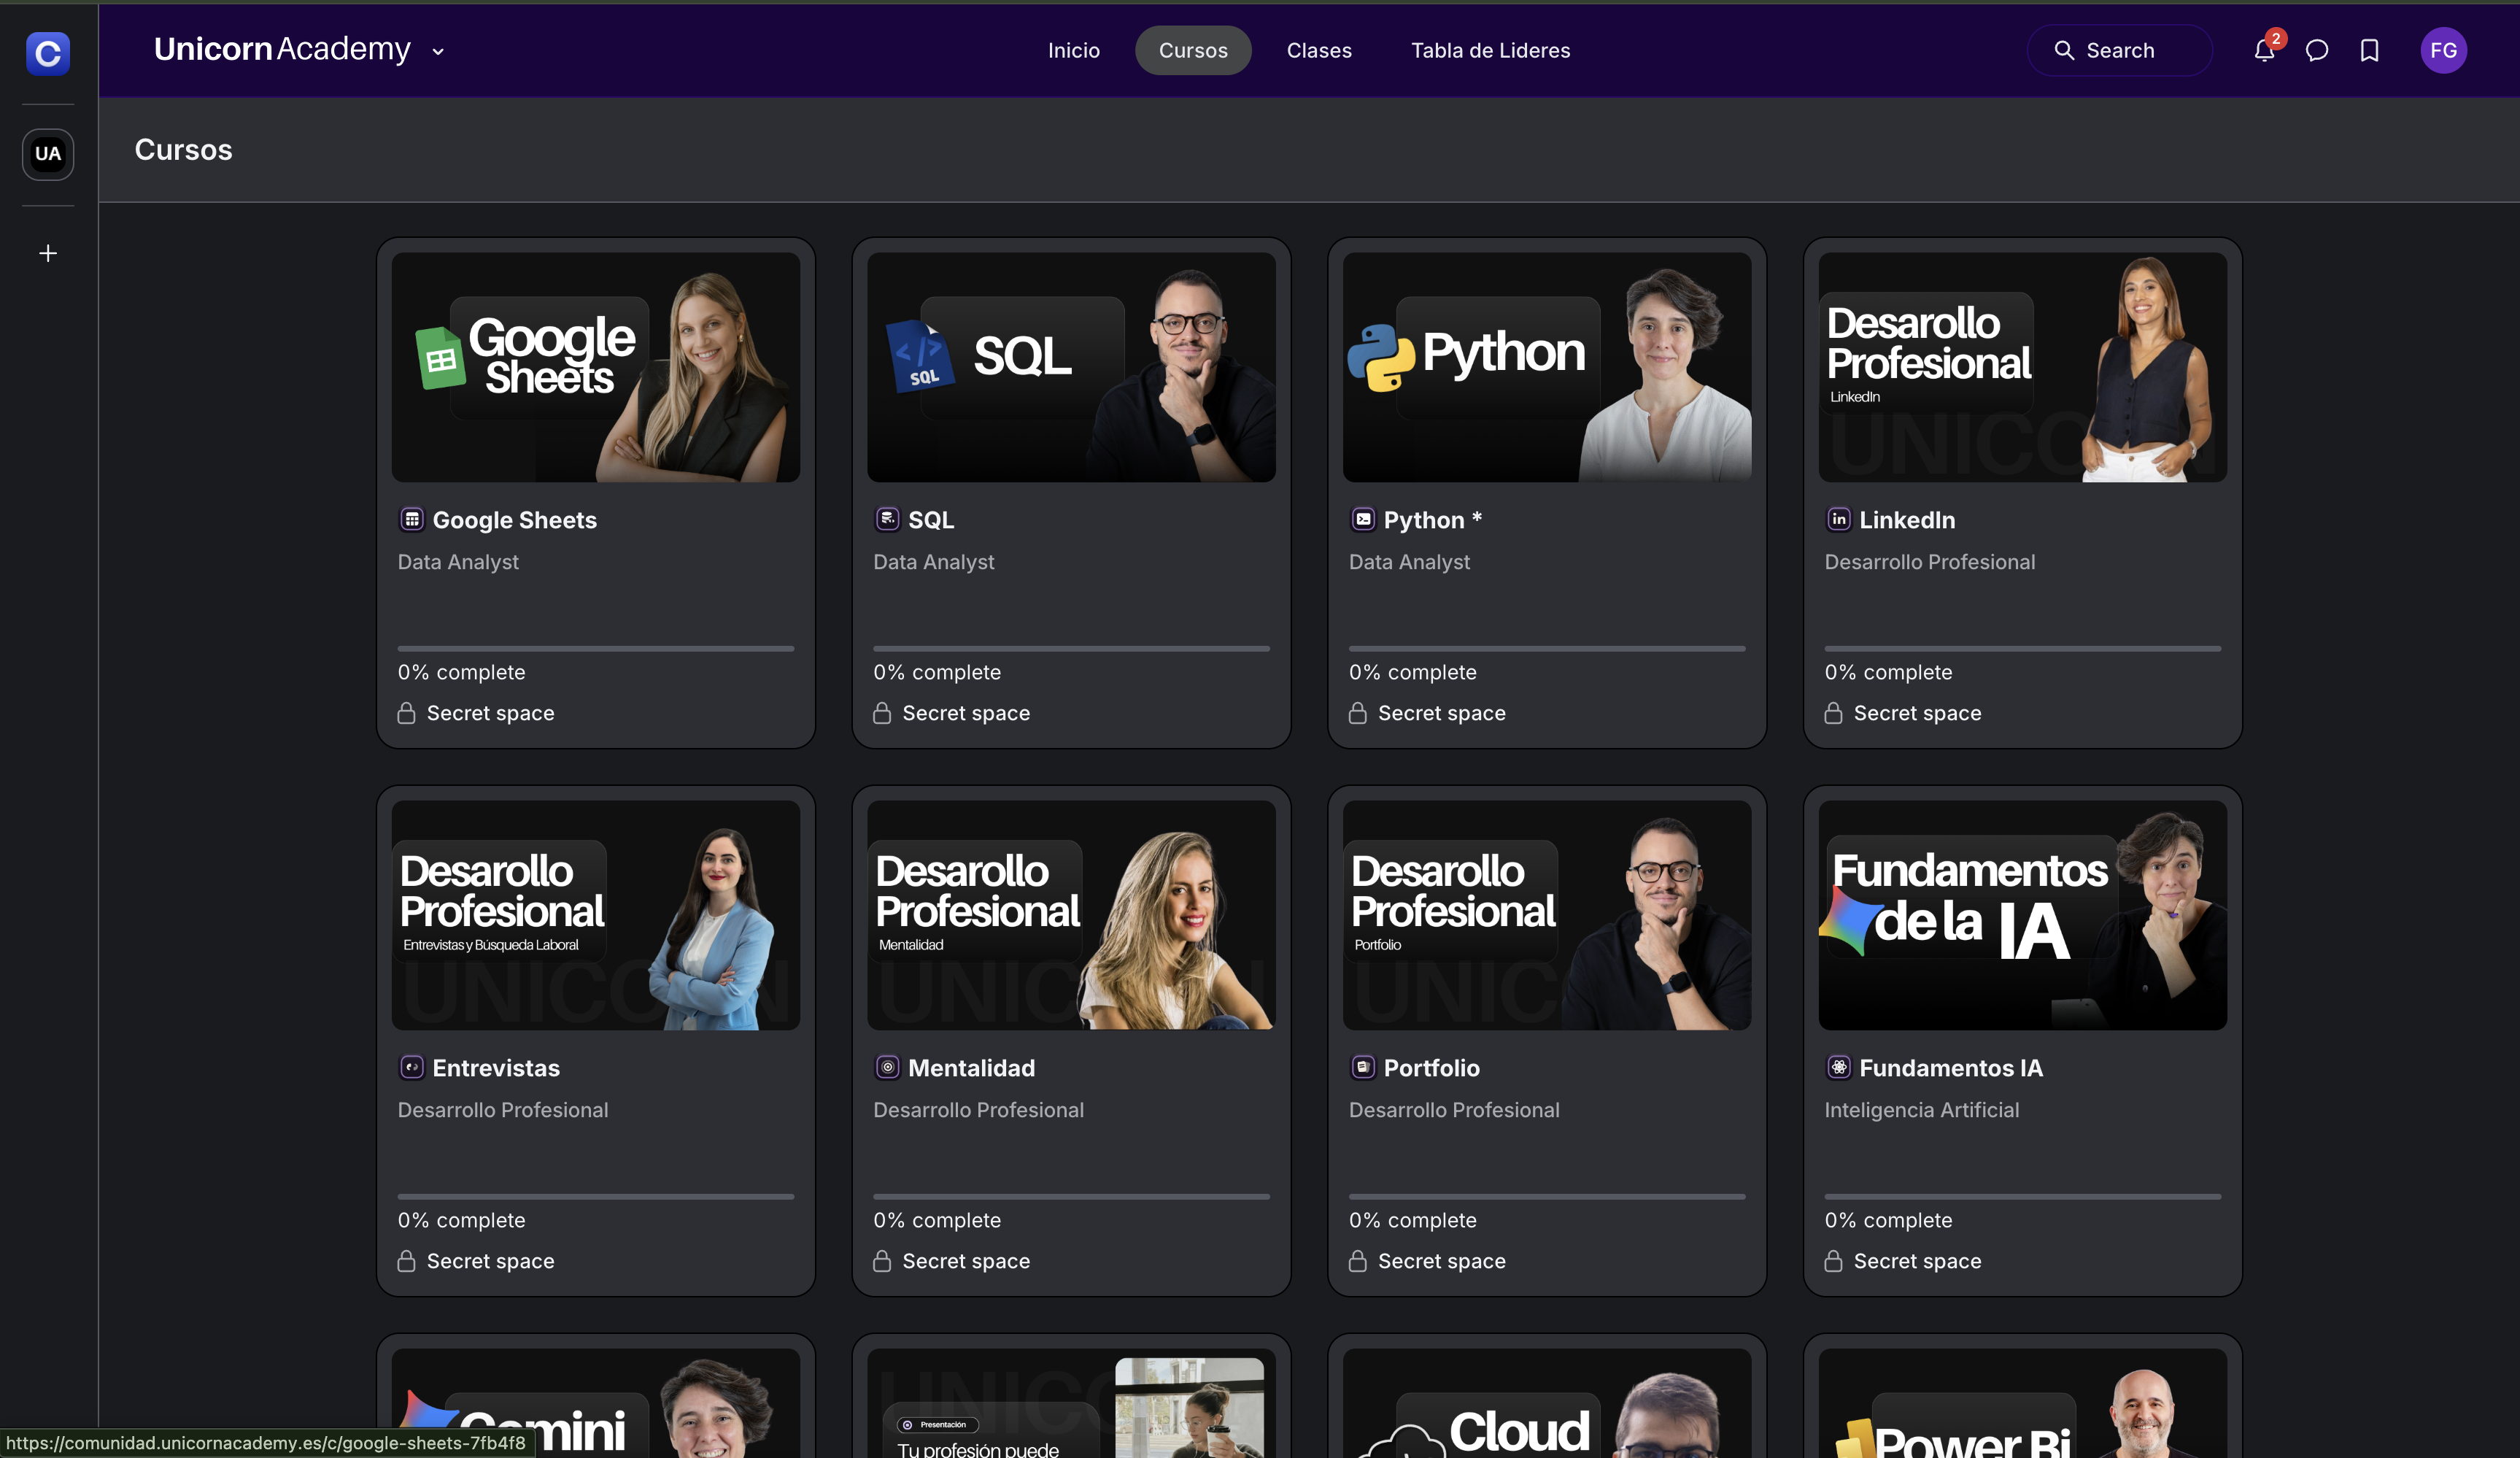
Task: Open the Python course thumbnail
Action: tap(1547, 367)
